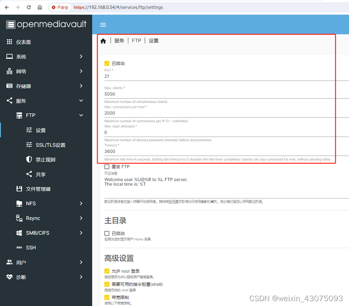Click the 共享 share icon under FTP
The width and height of the screenshot is (349, 306).
pyautogui.click(x=29, y=174)
